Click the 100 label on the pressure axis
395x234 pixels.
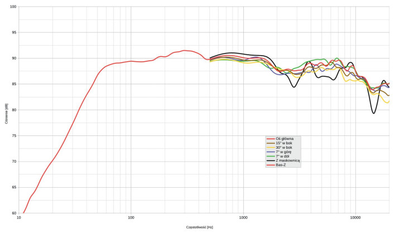tap(13, 7)
